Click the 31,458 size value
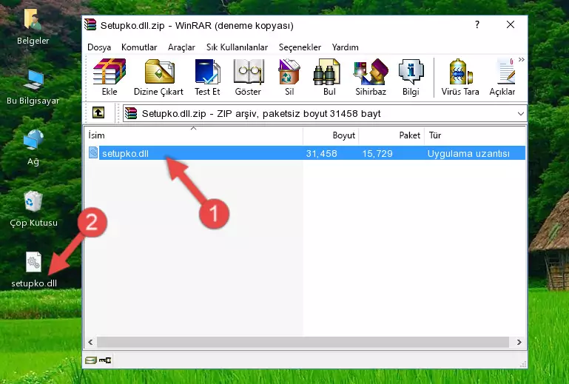The width and height of the screenshot is (569, 384). pos(322,154)
